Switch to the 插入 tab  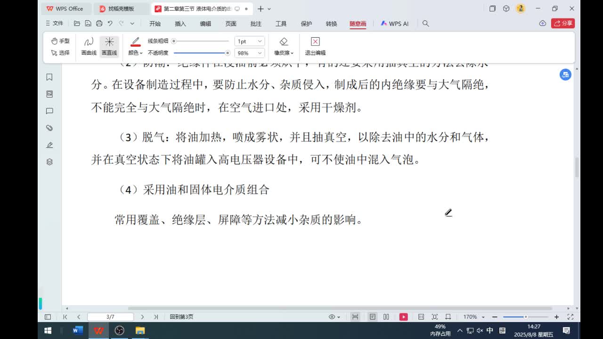[180, 24]
